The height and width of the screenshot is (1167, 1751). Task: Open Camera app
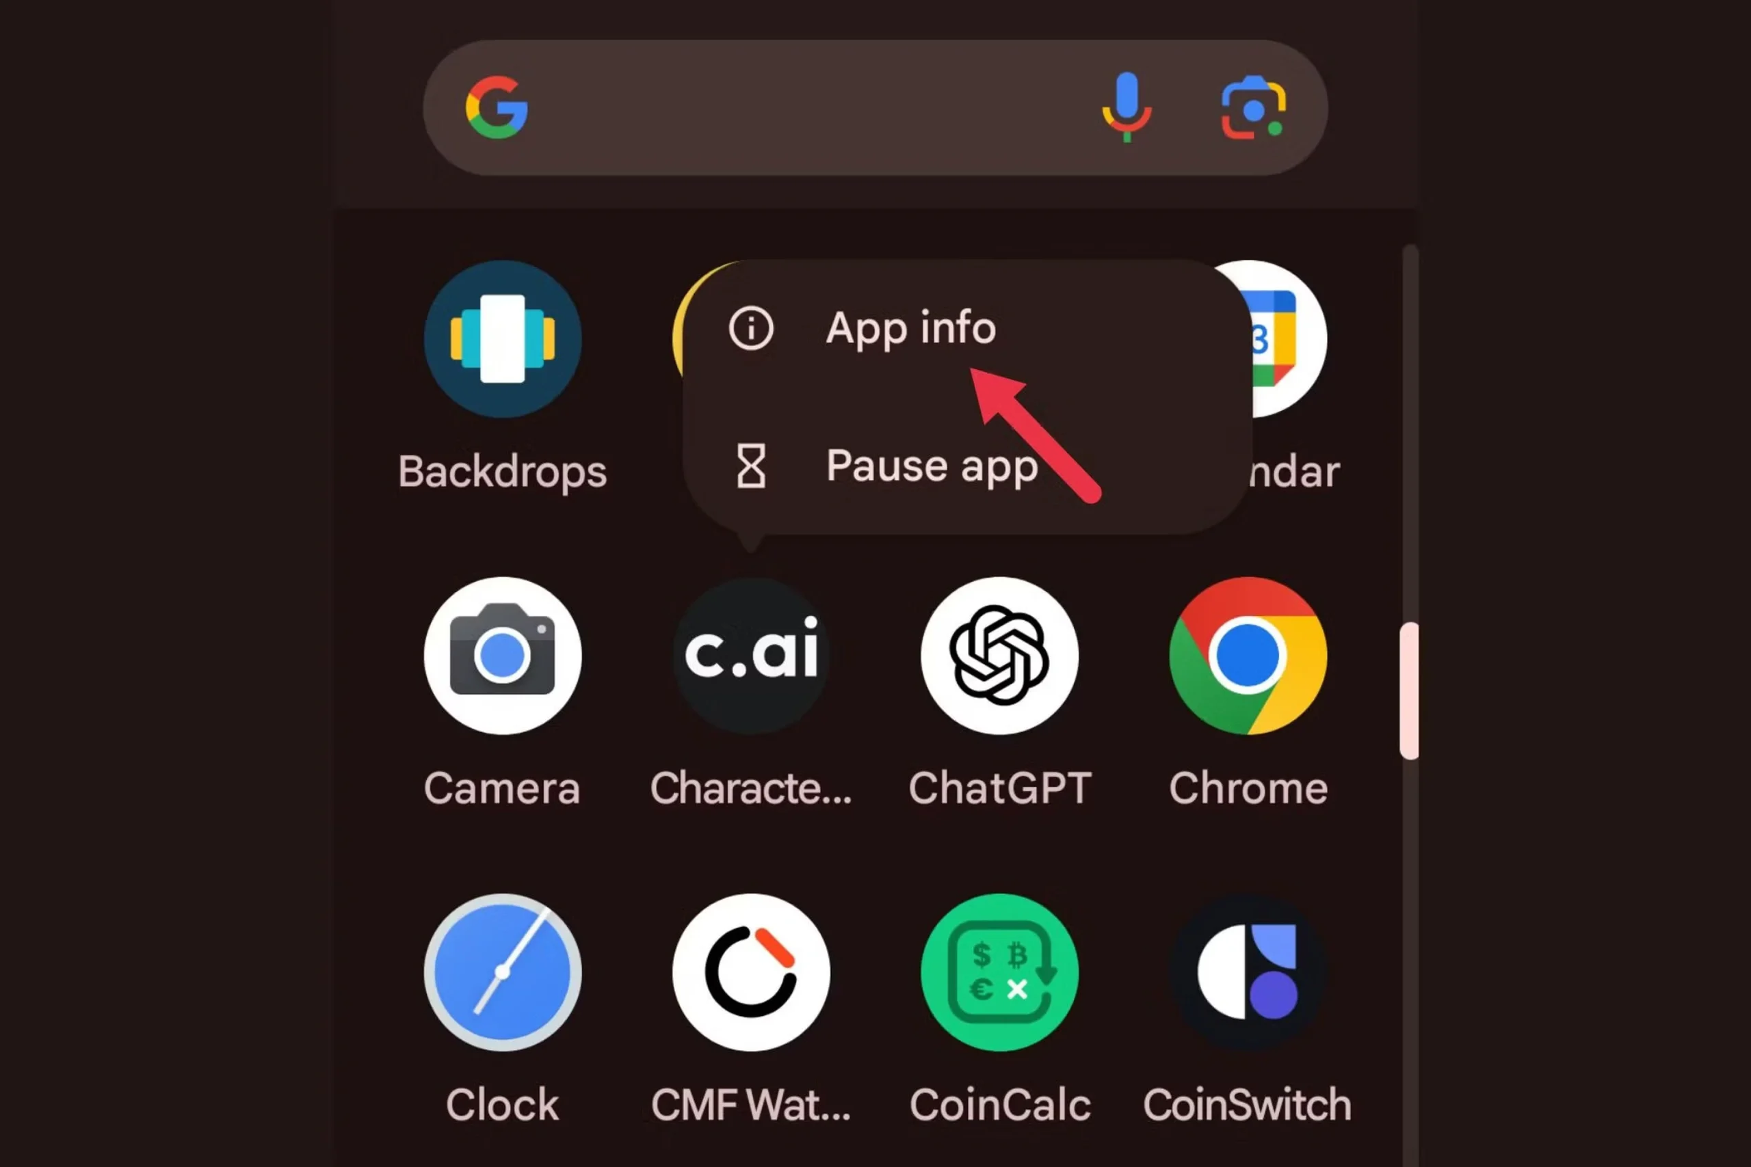coord(501,655)
